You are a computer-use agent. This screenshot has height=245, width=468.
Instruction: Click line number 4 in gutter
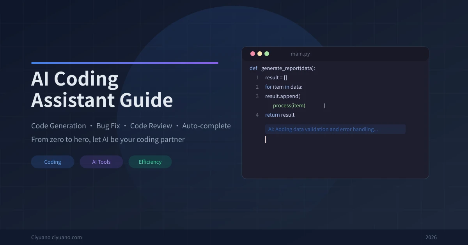pos(257,115)
